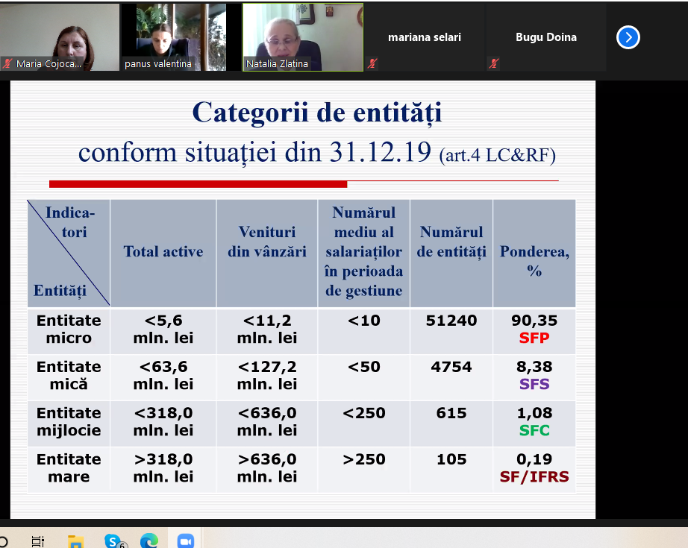688x548 pixels.
Task: Click muted mic icon on Bugu Doina's tile
Action: 493,64
